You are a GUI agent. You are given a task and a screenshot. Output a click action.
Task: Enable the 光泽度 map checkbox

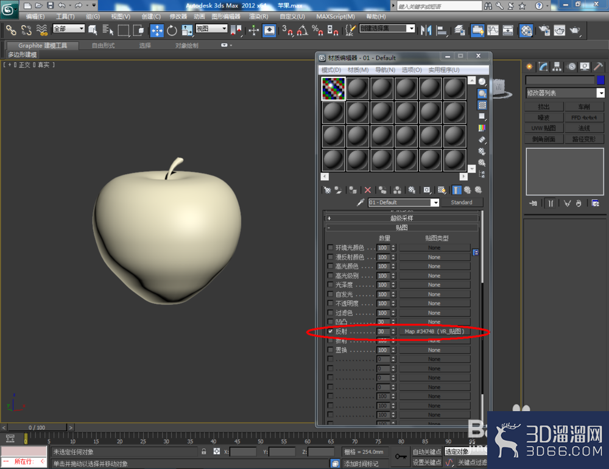coord(330,285)
